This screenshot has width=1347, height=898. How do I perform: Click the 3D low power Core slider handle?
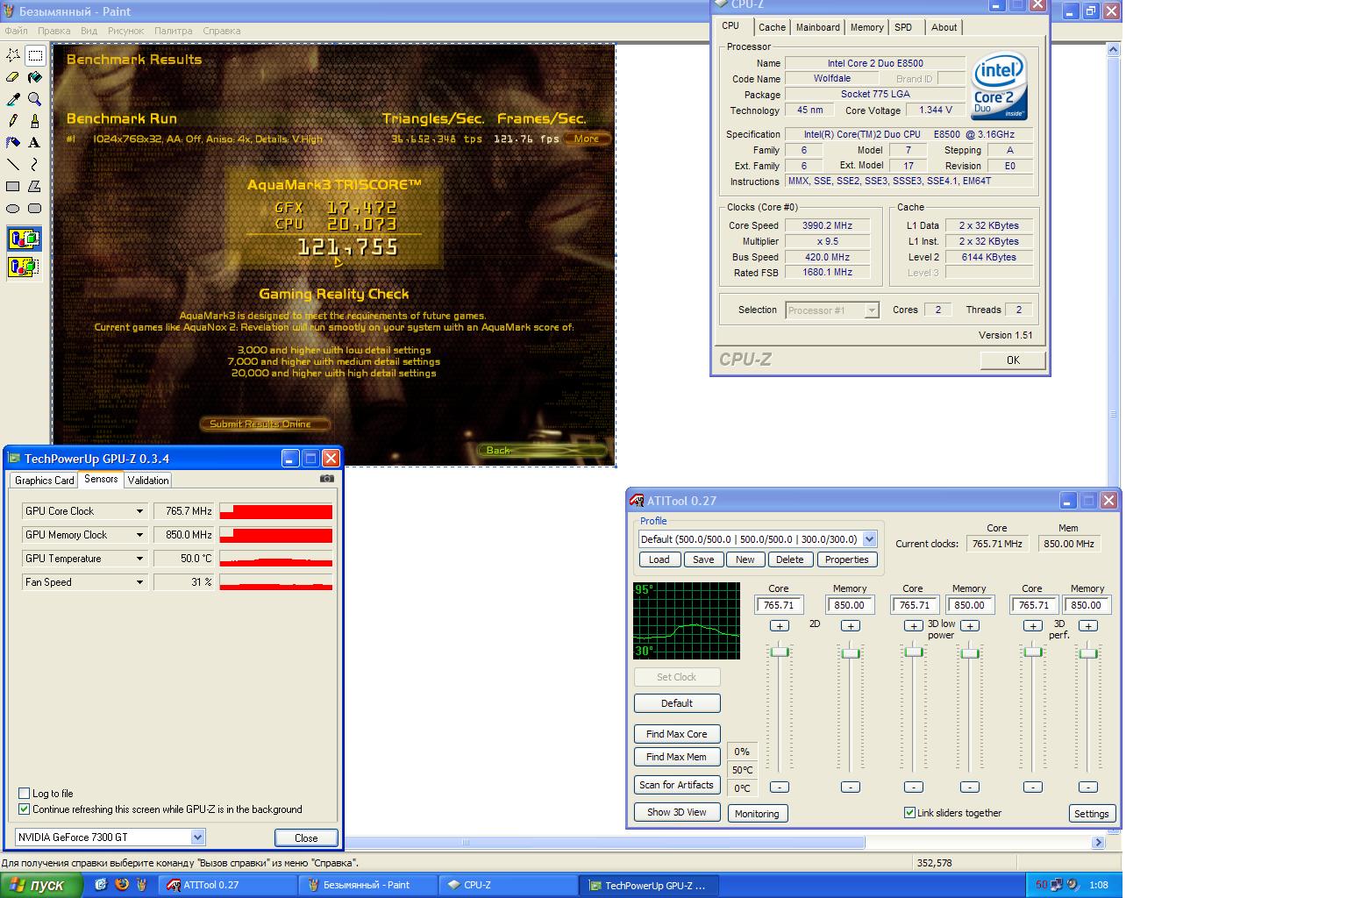[913, 652]
